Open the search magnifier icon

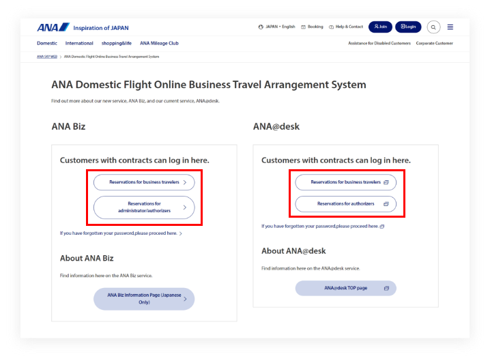click(433, 27)
